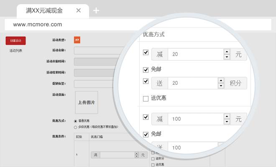Click down arrow on the 减 20 元 stepper
This screenshot has height=167, width=276.
227,57
